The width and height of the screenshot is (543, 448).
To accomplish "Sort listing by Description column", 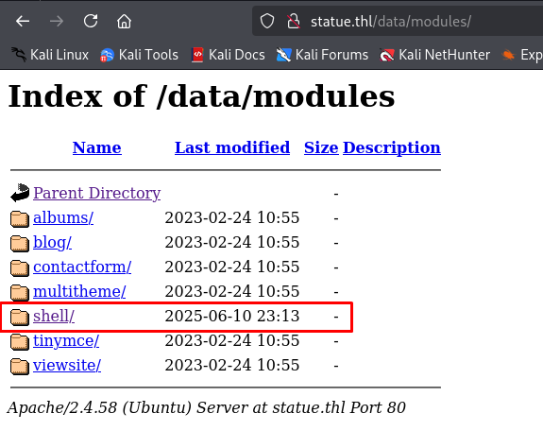I will pyautogui.click(x=392, y=147).
